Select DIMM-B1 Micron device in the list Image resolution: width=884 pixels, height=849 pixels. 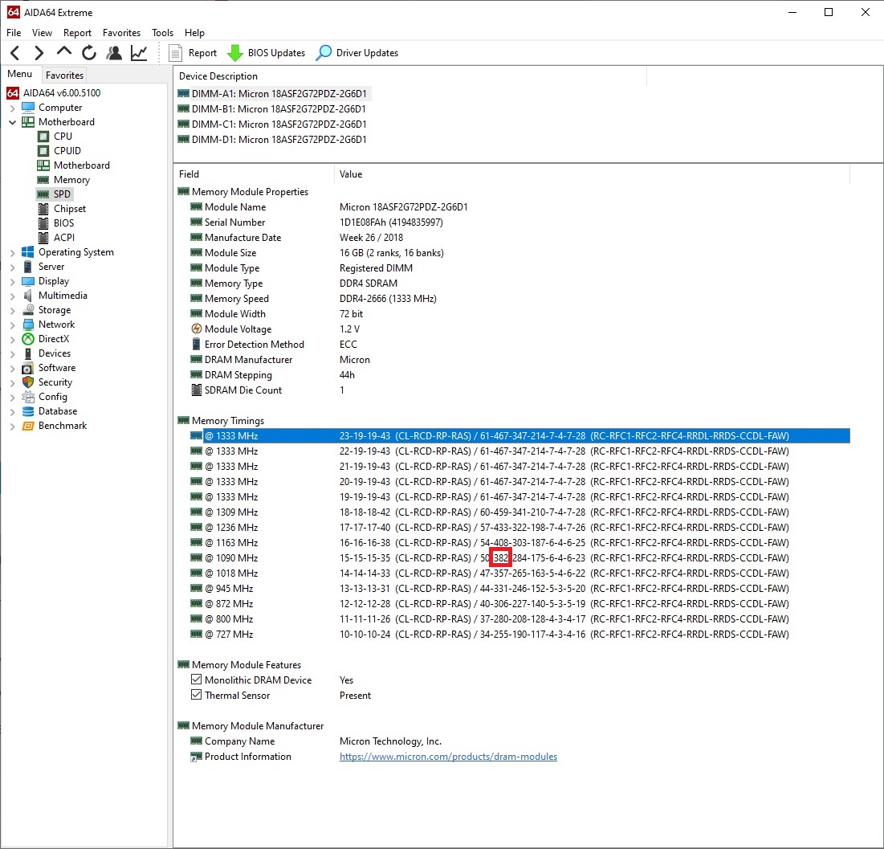coord(271,109)
